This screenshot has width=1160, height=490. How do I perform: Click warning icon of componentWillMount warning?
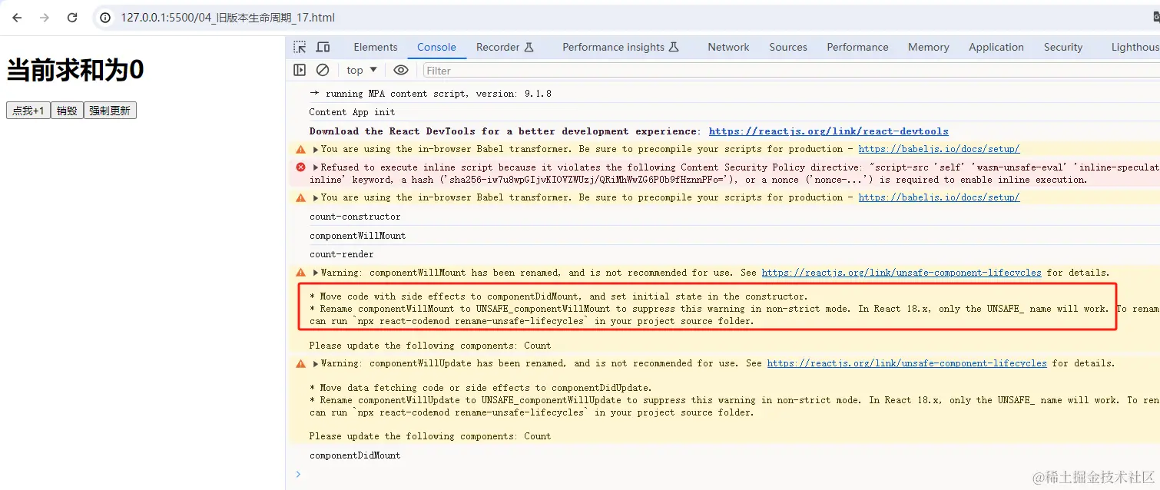[300, 272]
